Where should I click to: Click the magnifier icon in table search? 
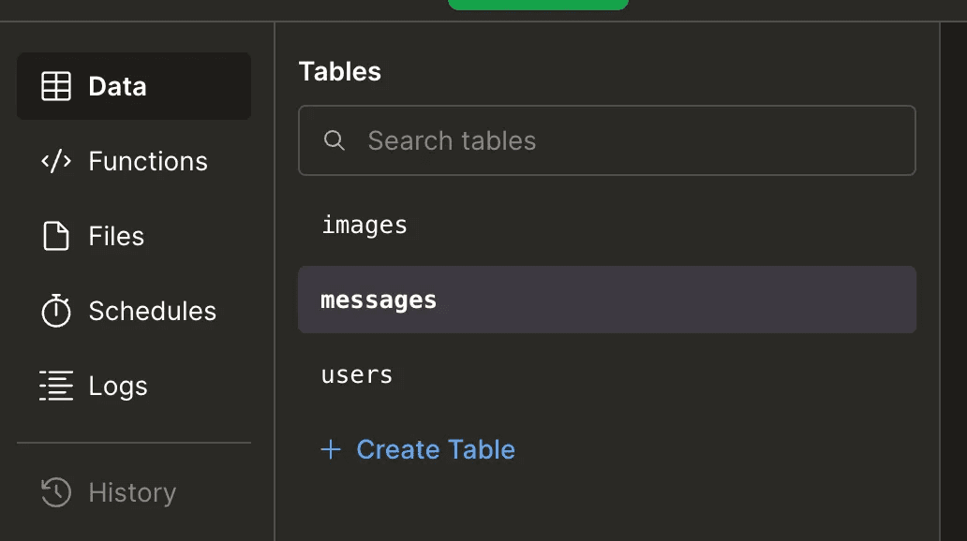pyautogui.click(x=334, y=140)
